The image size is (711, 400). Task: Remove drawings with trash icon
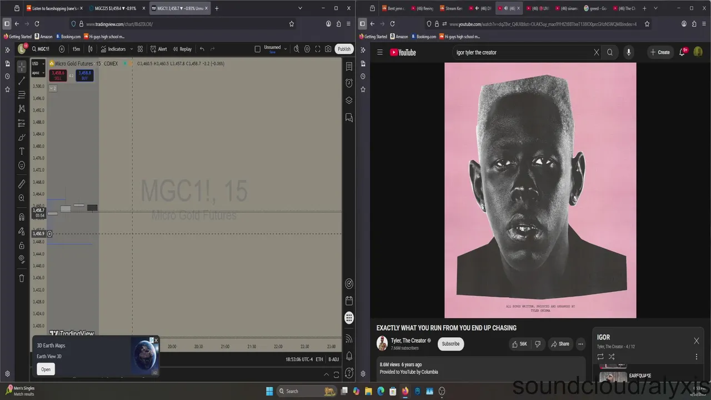coord(22,278)
